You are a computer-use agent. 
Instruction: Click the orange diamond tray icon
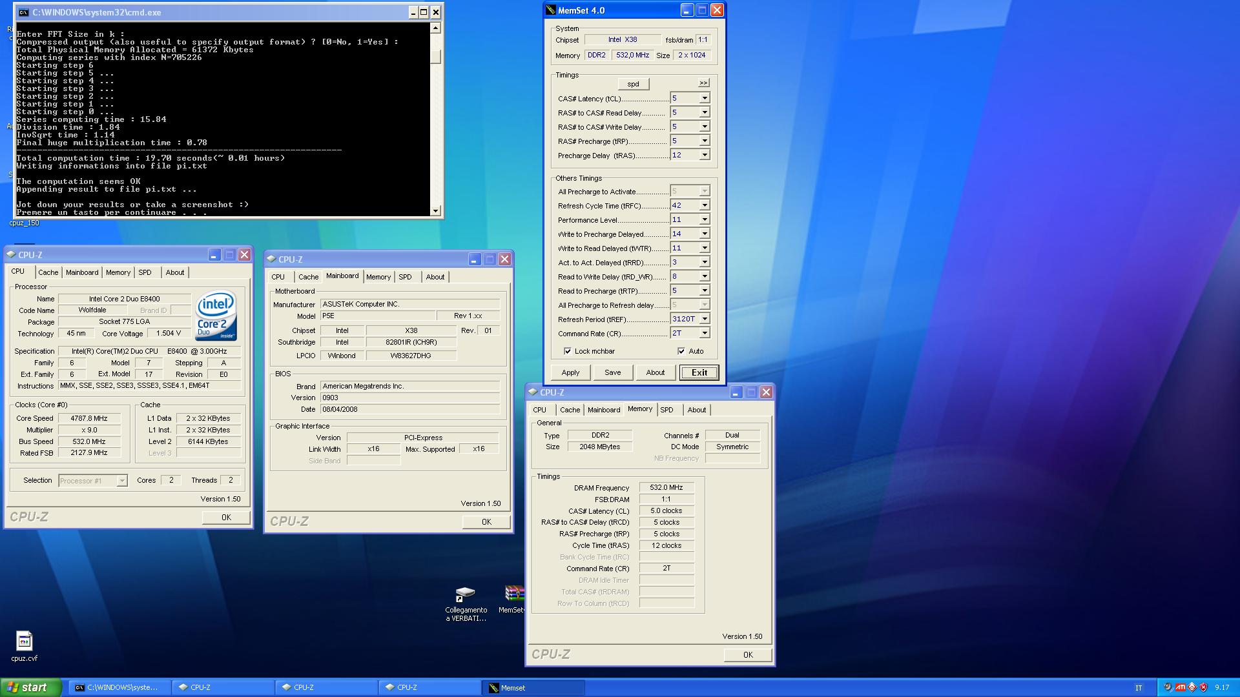(x=1192, y=687)
